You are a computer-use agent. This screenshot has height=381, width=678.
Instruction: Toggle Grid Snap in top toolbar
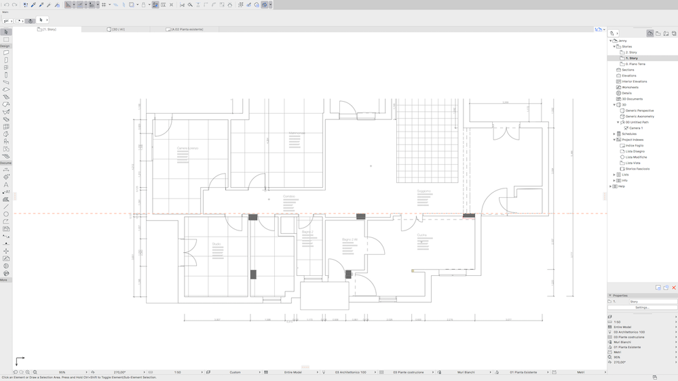104,5
